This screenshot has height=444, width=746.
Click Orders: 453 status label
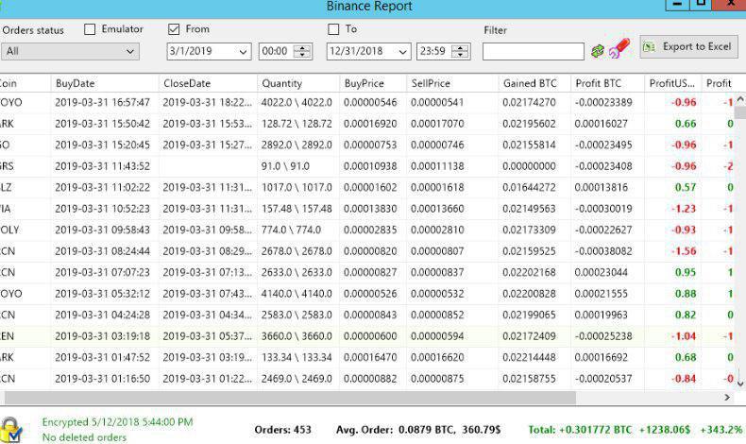(282, 430)
